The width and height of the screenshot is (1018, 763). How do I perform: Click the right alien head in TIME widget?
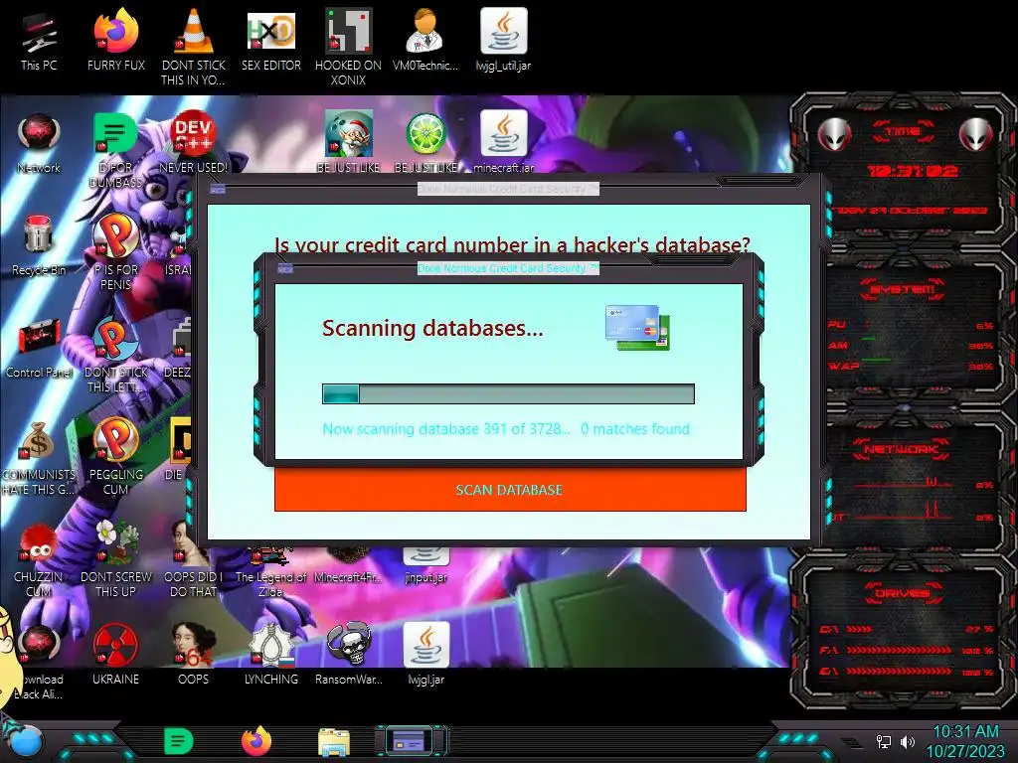[975, 134]
